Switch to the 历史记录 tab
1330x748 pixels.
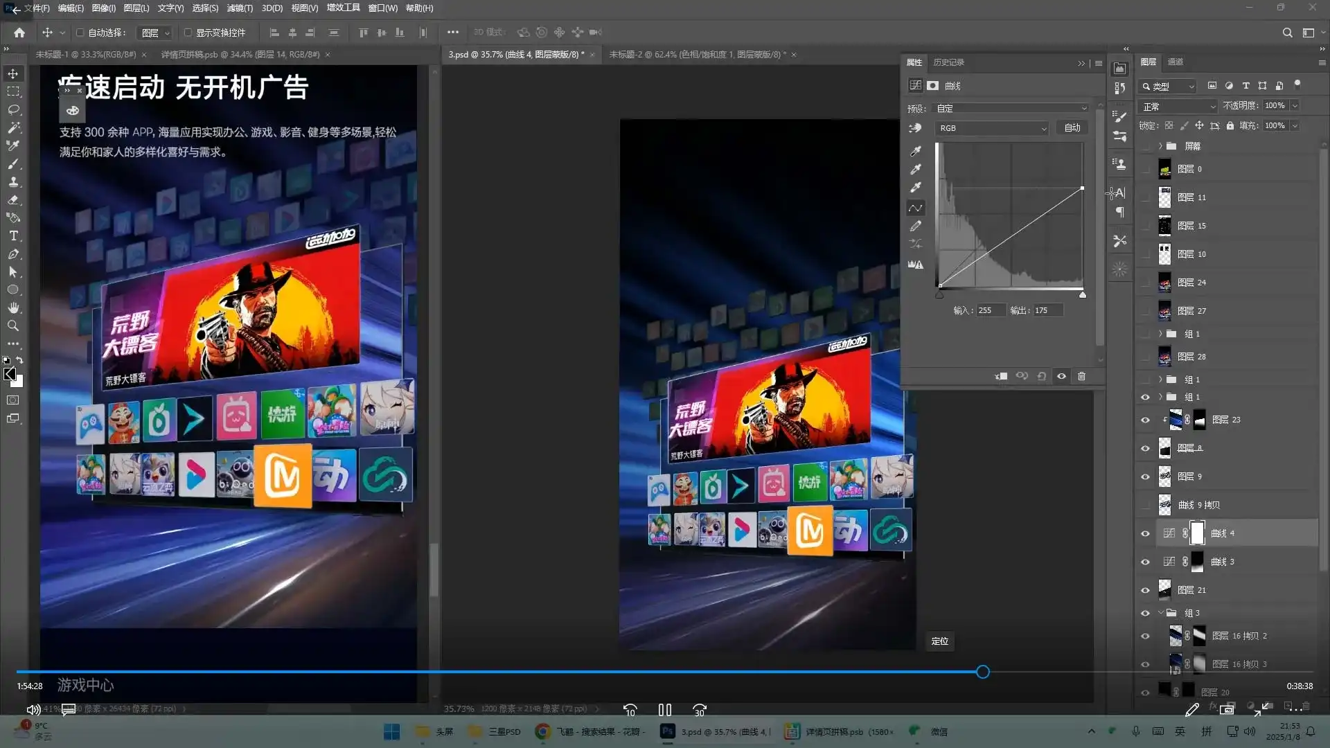coord(948,62)
